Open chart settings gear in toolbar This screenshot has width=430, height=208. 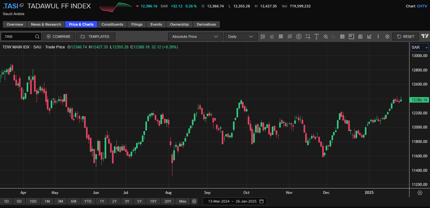pos(387,37)
